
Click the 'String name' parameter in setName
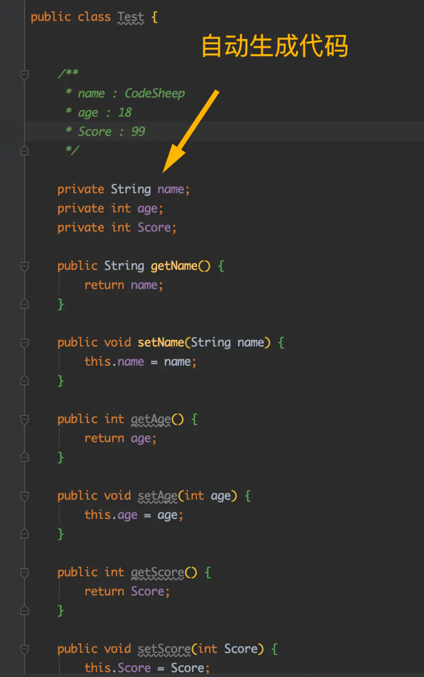tap(227, 343)
